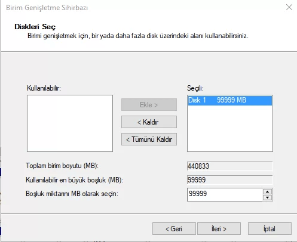297x242 pixels.
Task: Click the Boşluk miktarını MB input field
Action: 225,194
